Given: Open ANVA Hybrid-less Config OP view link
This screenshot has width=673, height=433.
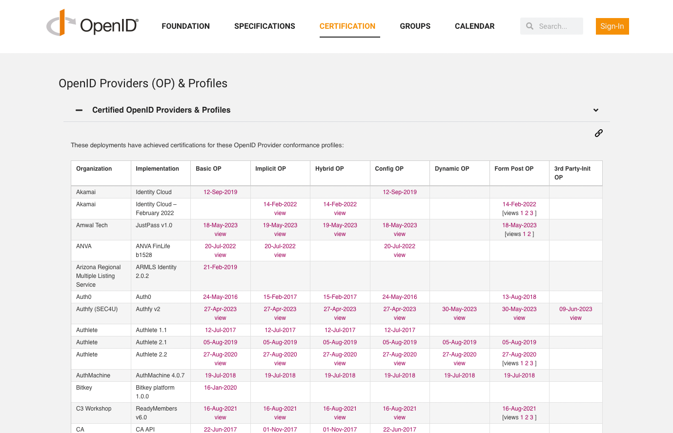Looking at the screenshot, I should point(400,255).
